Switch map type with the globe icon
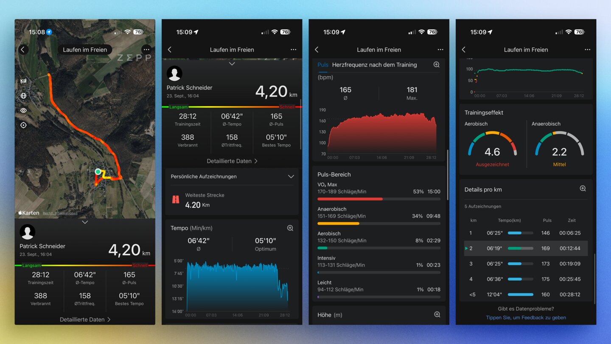The width and height of the screenshot is (611, 344). tap(23, 96)
